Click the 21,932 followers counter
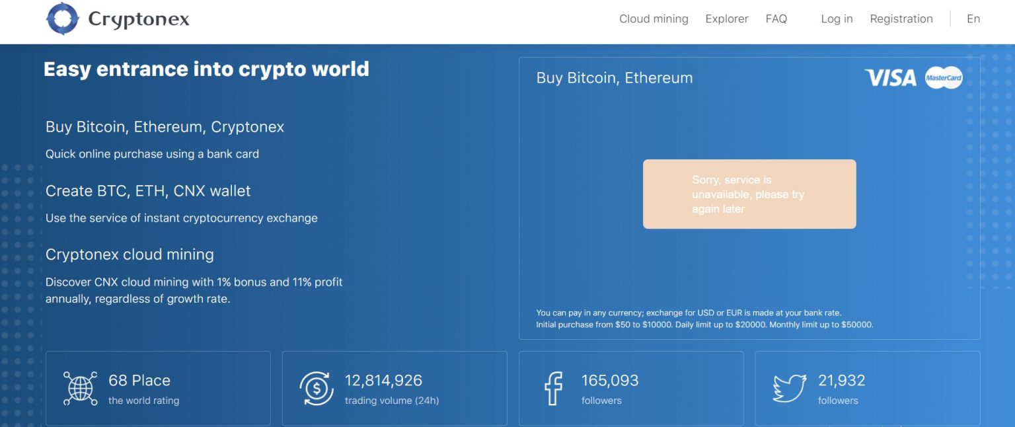The image size is (1015, 427). point(843,380)
